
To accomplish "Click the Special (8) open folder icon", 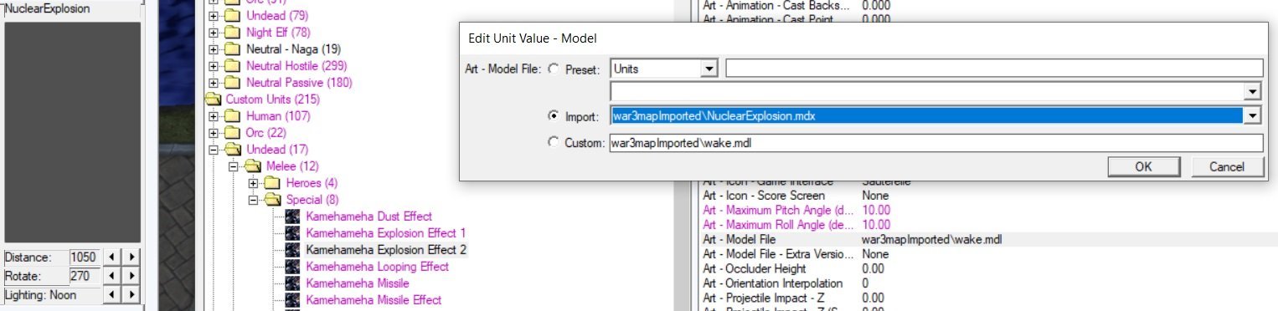I will [x=273, y=200].
